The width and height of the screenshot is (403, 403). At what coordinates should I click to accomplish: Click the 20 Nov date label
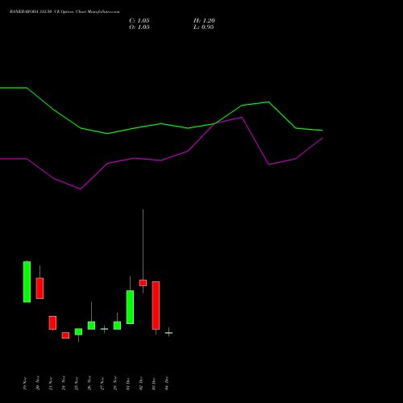(38, 384)
